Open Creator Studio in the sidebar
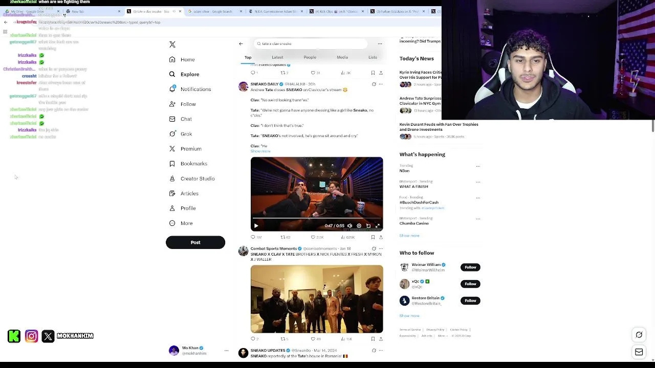The image size is (655, 368). [x=192, y=178]
